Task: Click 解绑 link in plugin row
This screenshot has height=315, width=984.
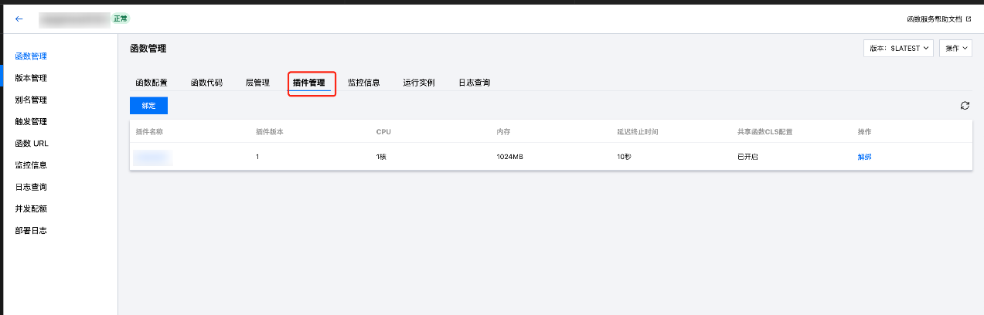Action: [x=864, y=157]
